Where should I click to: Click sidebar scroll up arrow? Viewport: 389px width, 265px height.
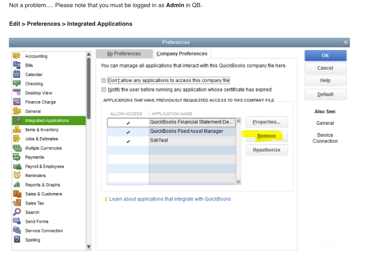88,54
